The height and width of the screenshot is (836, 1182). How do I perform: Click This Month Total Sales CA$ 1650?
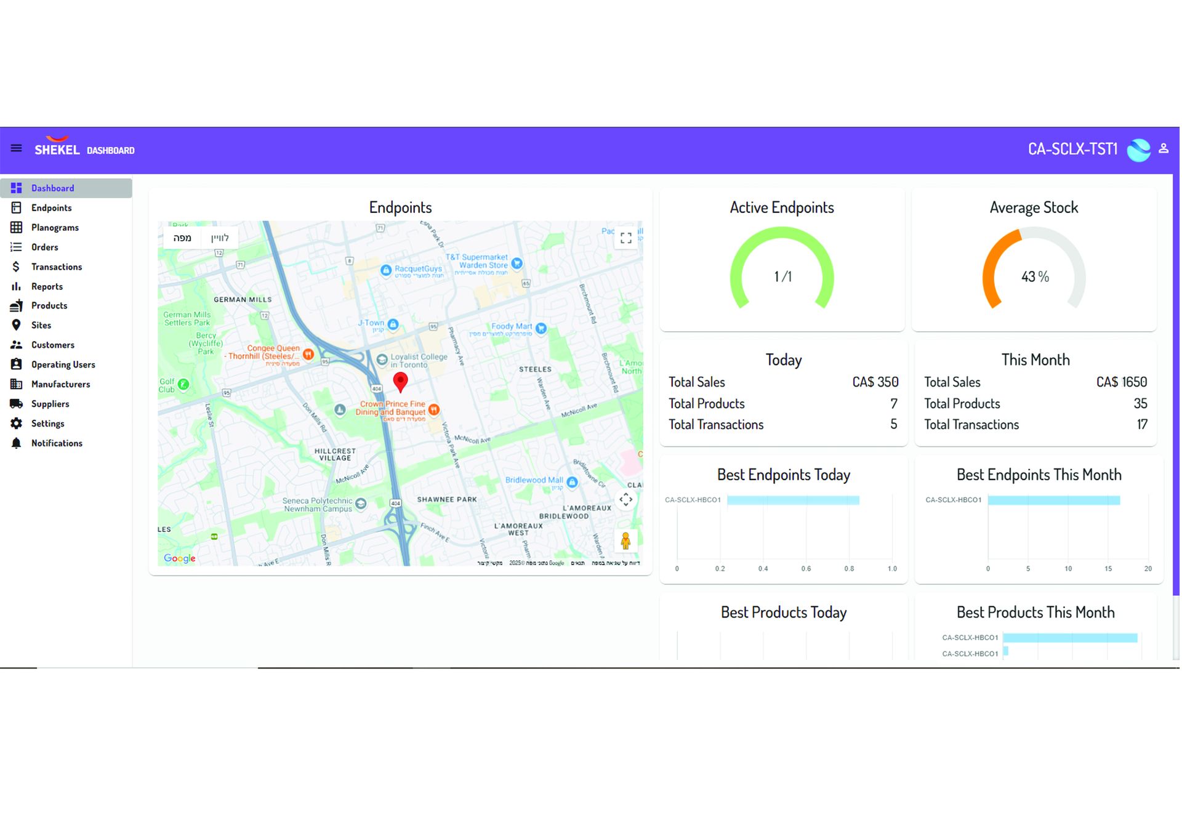[x=1121, y=382]
